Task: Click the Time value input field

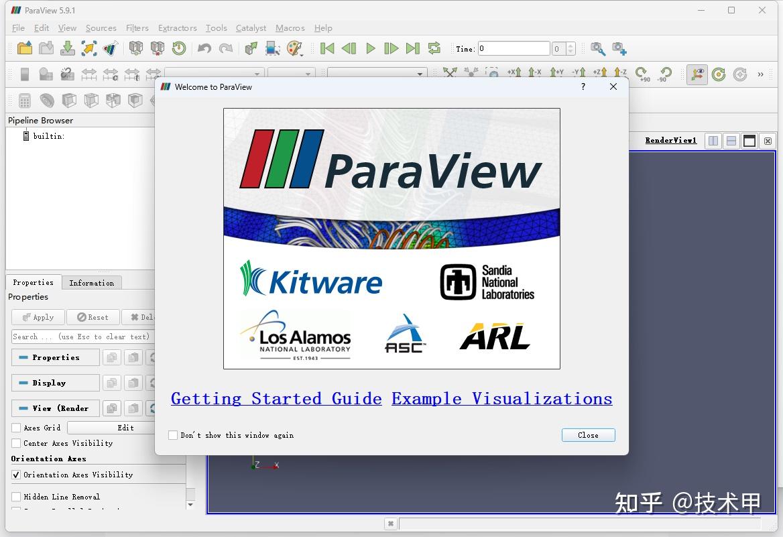Action: click(x=514, y=48)
